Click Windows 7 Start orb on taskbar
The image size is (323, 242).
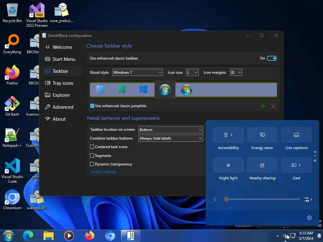(8, 236)
